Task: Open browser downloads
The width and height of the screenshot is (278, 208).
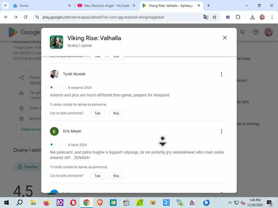Action: pos(252,17)
